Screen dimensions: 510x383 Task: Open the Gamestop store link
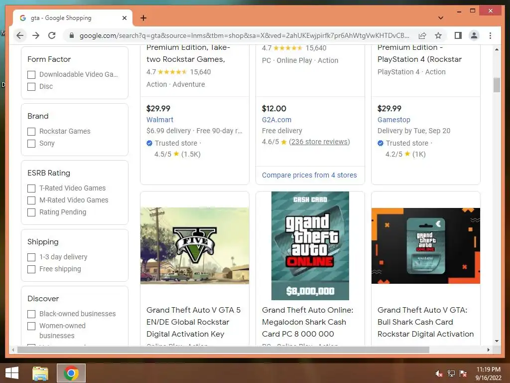pyautogui.click(x=393, y=120)
